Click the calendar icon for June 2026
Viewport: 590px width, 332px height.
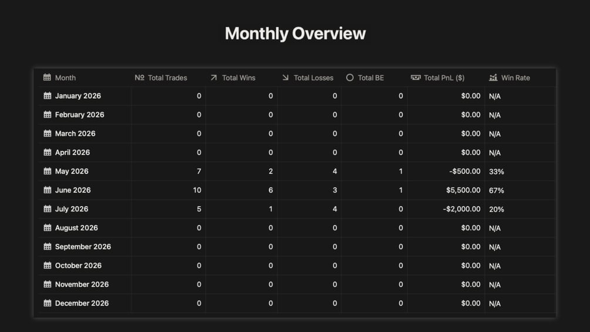[48, 190]
